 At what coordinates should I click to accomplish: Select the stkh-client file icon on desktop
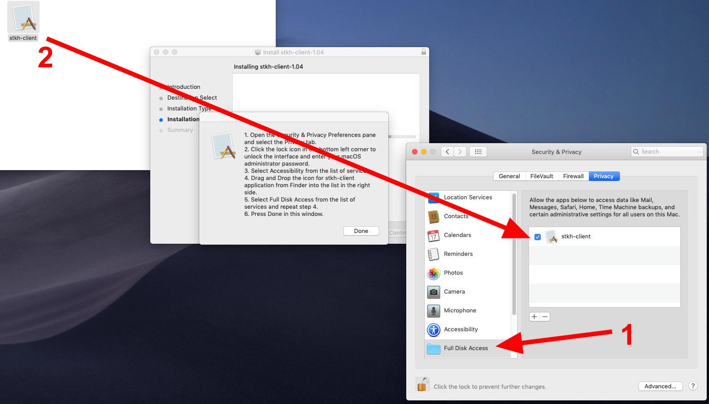(23, 18)
